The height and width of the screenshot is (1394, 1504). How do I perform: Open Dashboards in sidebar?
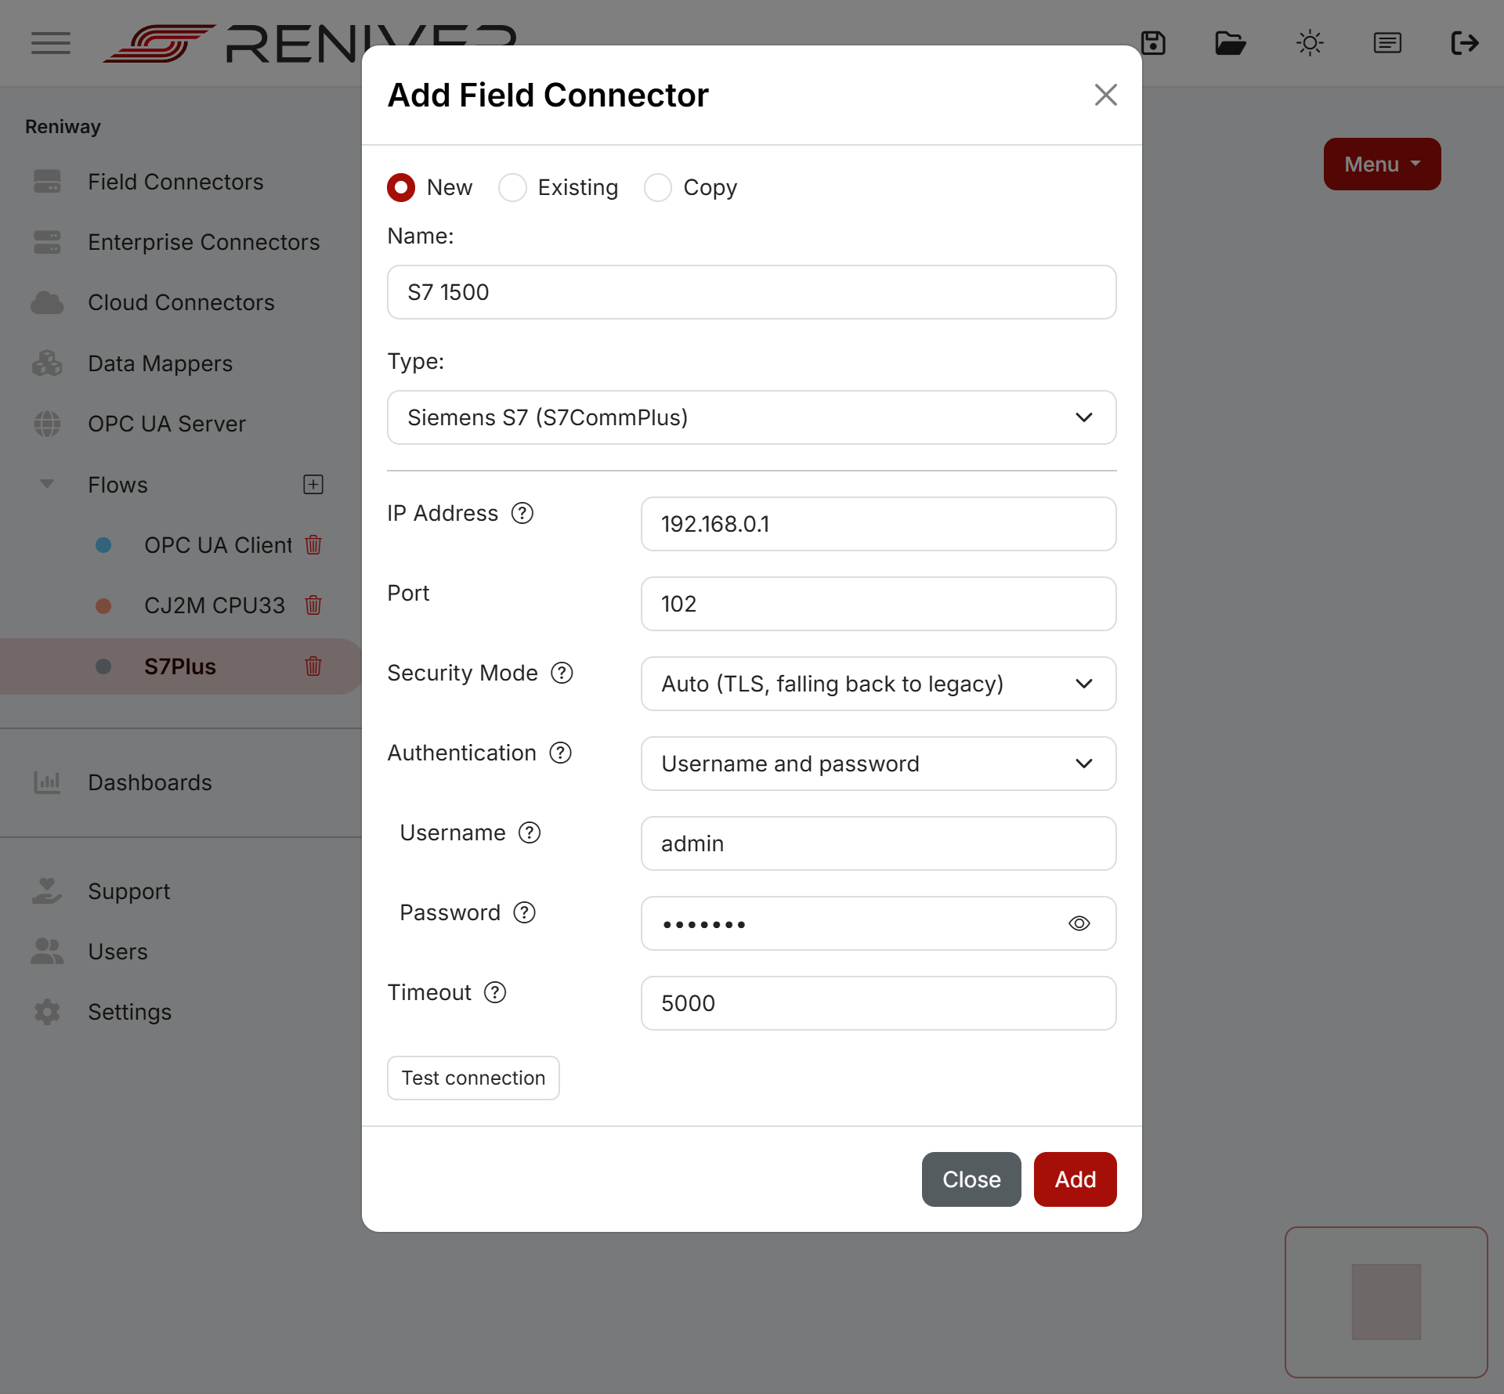(x=150, y=782)
